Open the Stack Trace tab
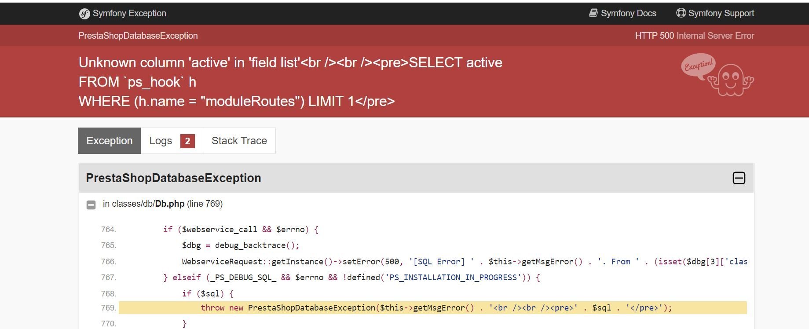The image size is (809, 329). click(x=239, y=141)
